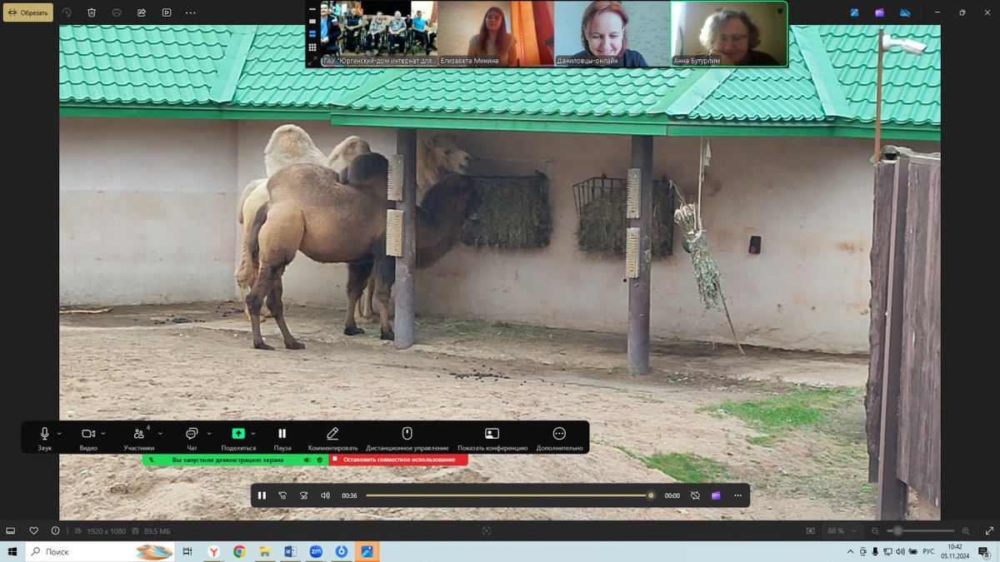
Task: Expand the arrow next to Звук
Action: click(59, 434)
